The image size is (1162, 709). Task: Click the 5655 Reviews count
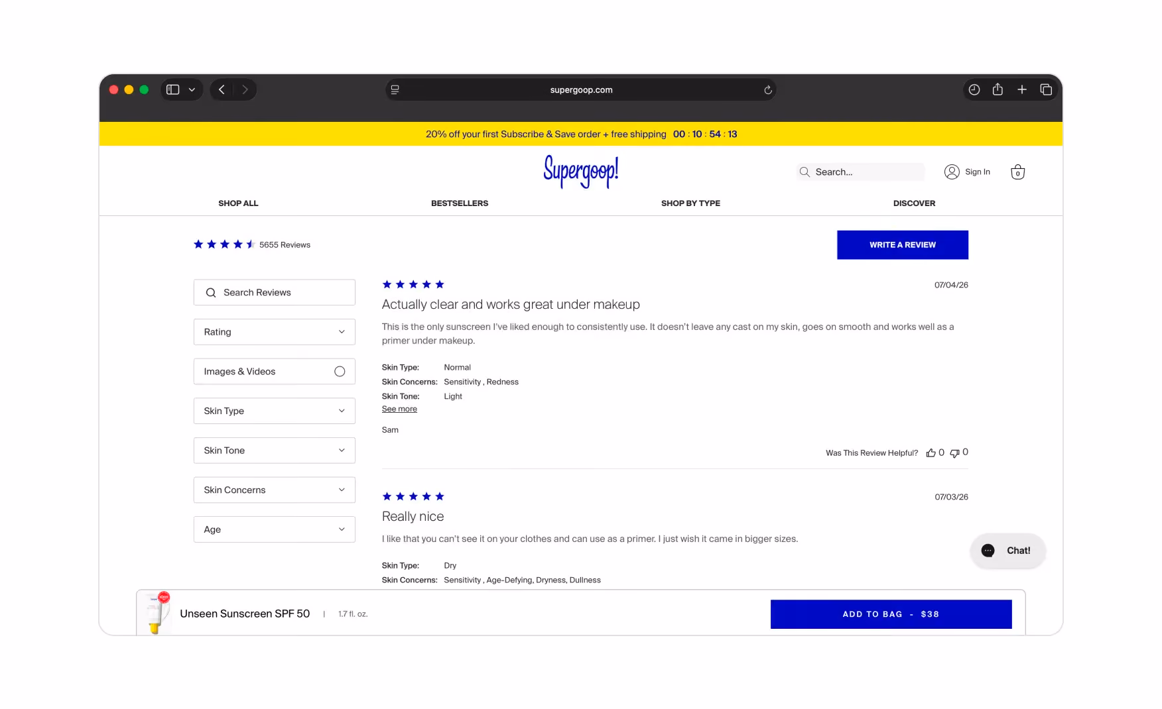tap(285, 245)
